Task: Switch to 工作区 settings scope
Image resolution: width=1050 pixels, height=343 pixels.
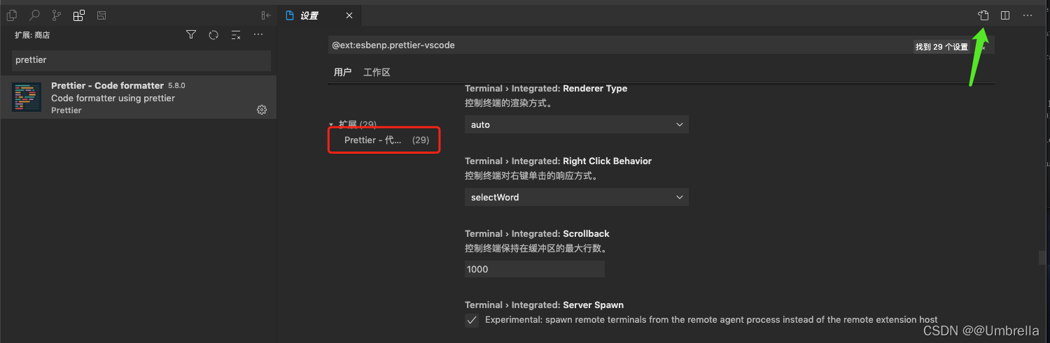Action: 377,73
